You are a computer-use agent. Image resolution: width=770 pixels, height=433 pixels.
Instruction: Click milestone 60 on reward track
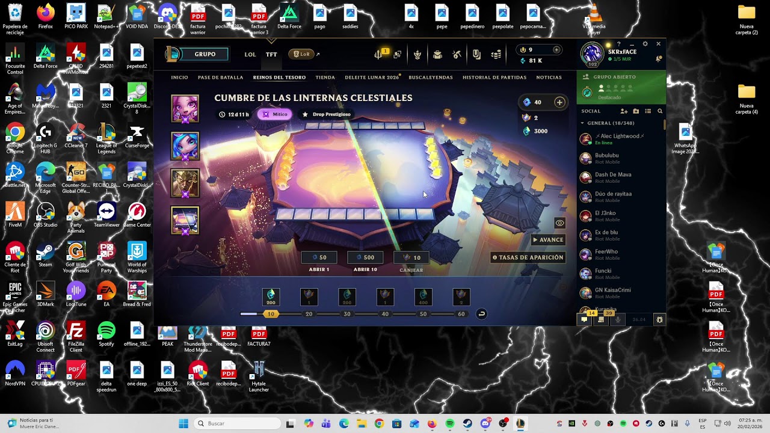[x=461, y=314]
